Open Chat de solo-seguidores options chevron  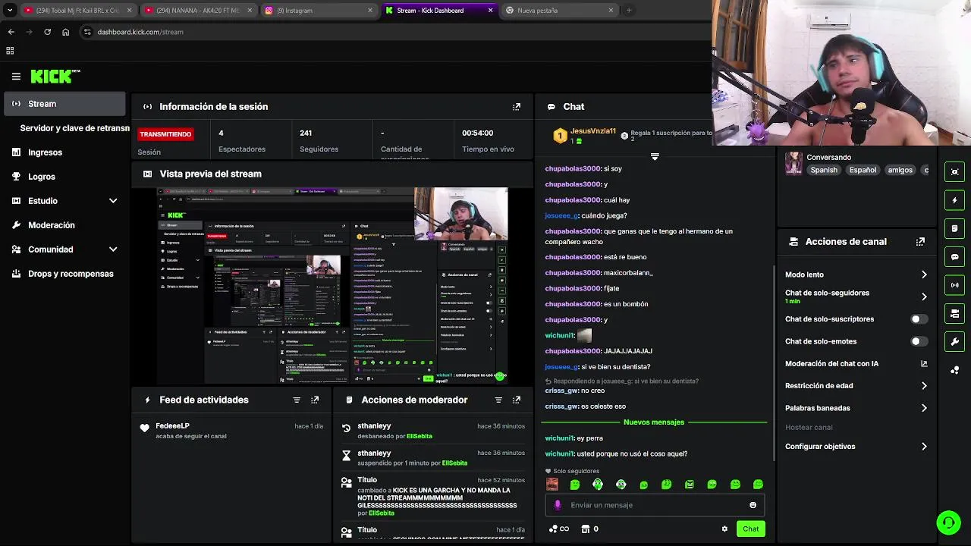click(924, 297)
